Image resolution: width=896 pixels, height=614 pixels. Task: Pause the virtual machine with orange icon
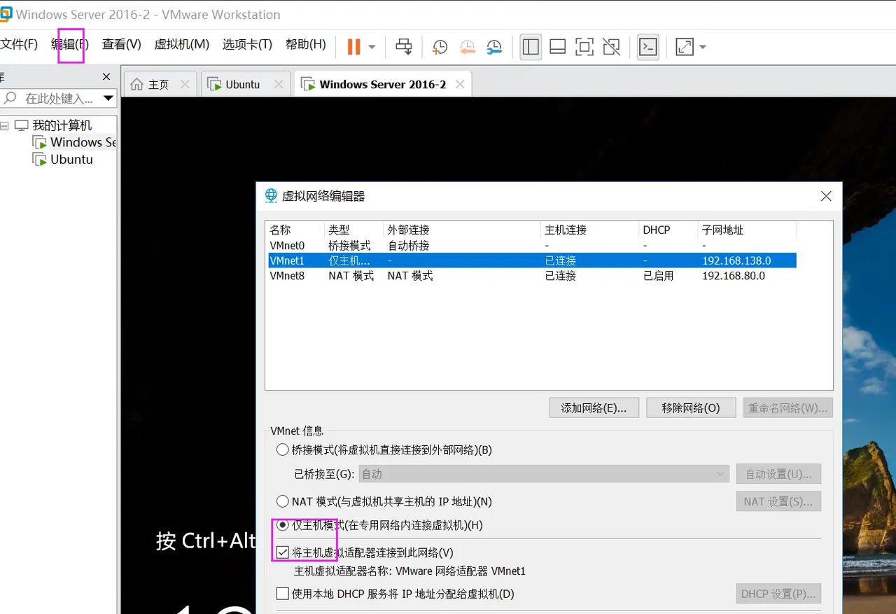[x=353, y=47]
